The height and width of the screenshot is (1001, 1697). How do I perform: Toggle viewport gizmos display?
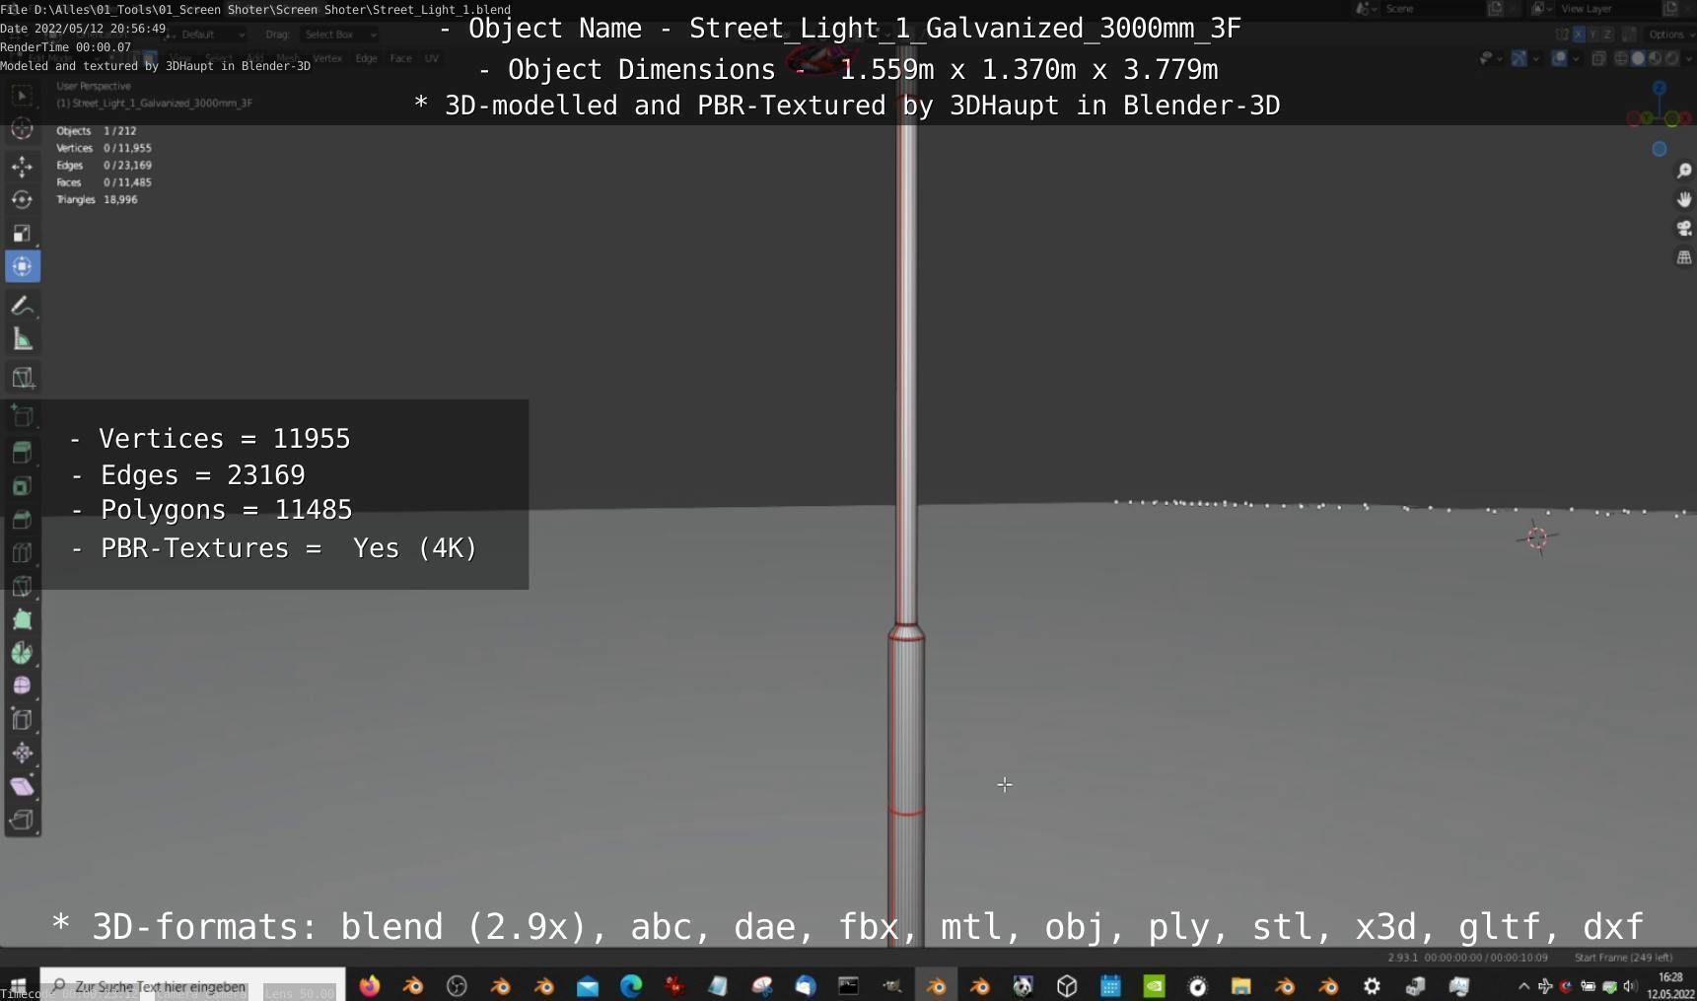(x=1520, y=59)
